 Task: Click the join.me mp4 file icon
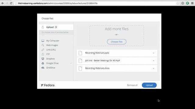click(80, 61)
